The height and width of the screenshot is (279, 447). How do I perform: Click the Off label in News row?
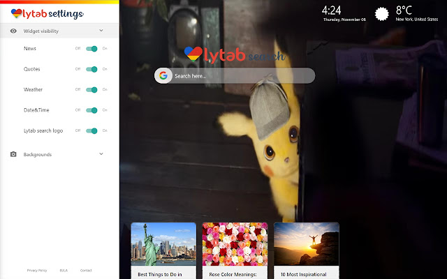pyautogui.click(x=78, y=48)
